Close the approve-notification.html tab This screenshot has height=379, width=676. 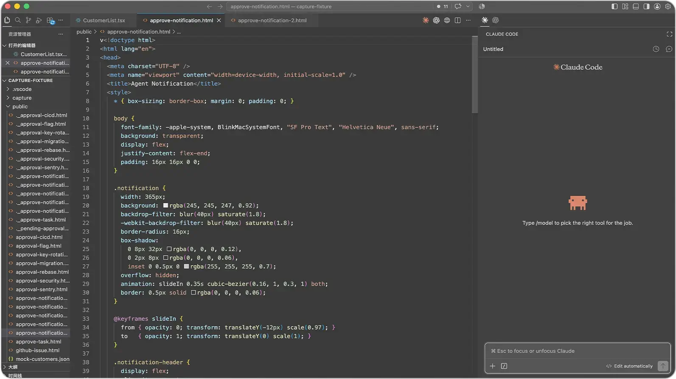tap(219, 20)
